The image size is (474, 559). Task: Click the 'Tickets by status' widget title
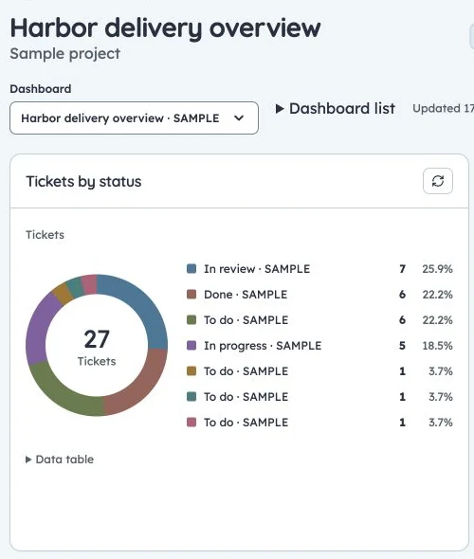click(x=83, y=182)
